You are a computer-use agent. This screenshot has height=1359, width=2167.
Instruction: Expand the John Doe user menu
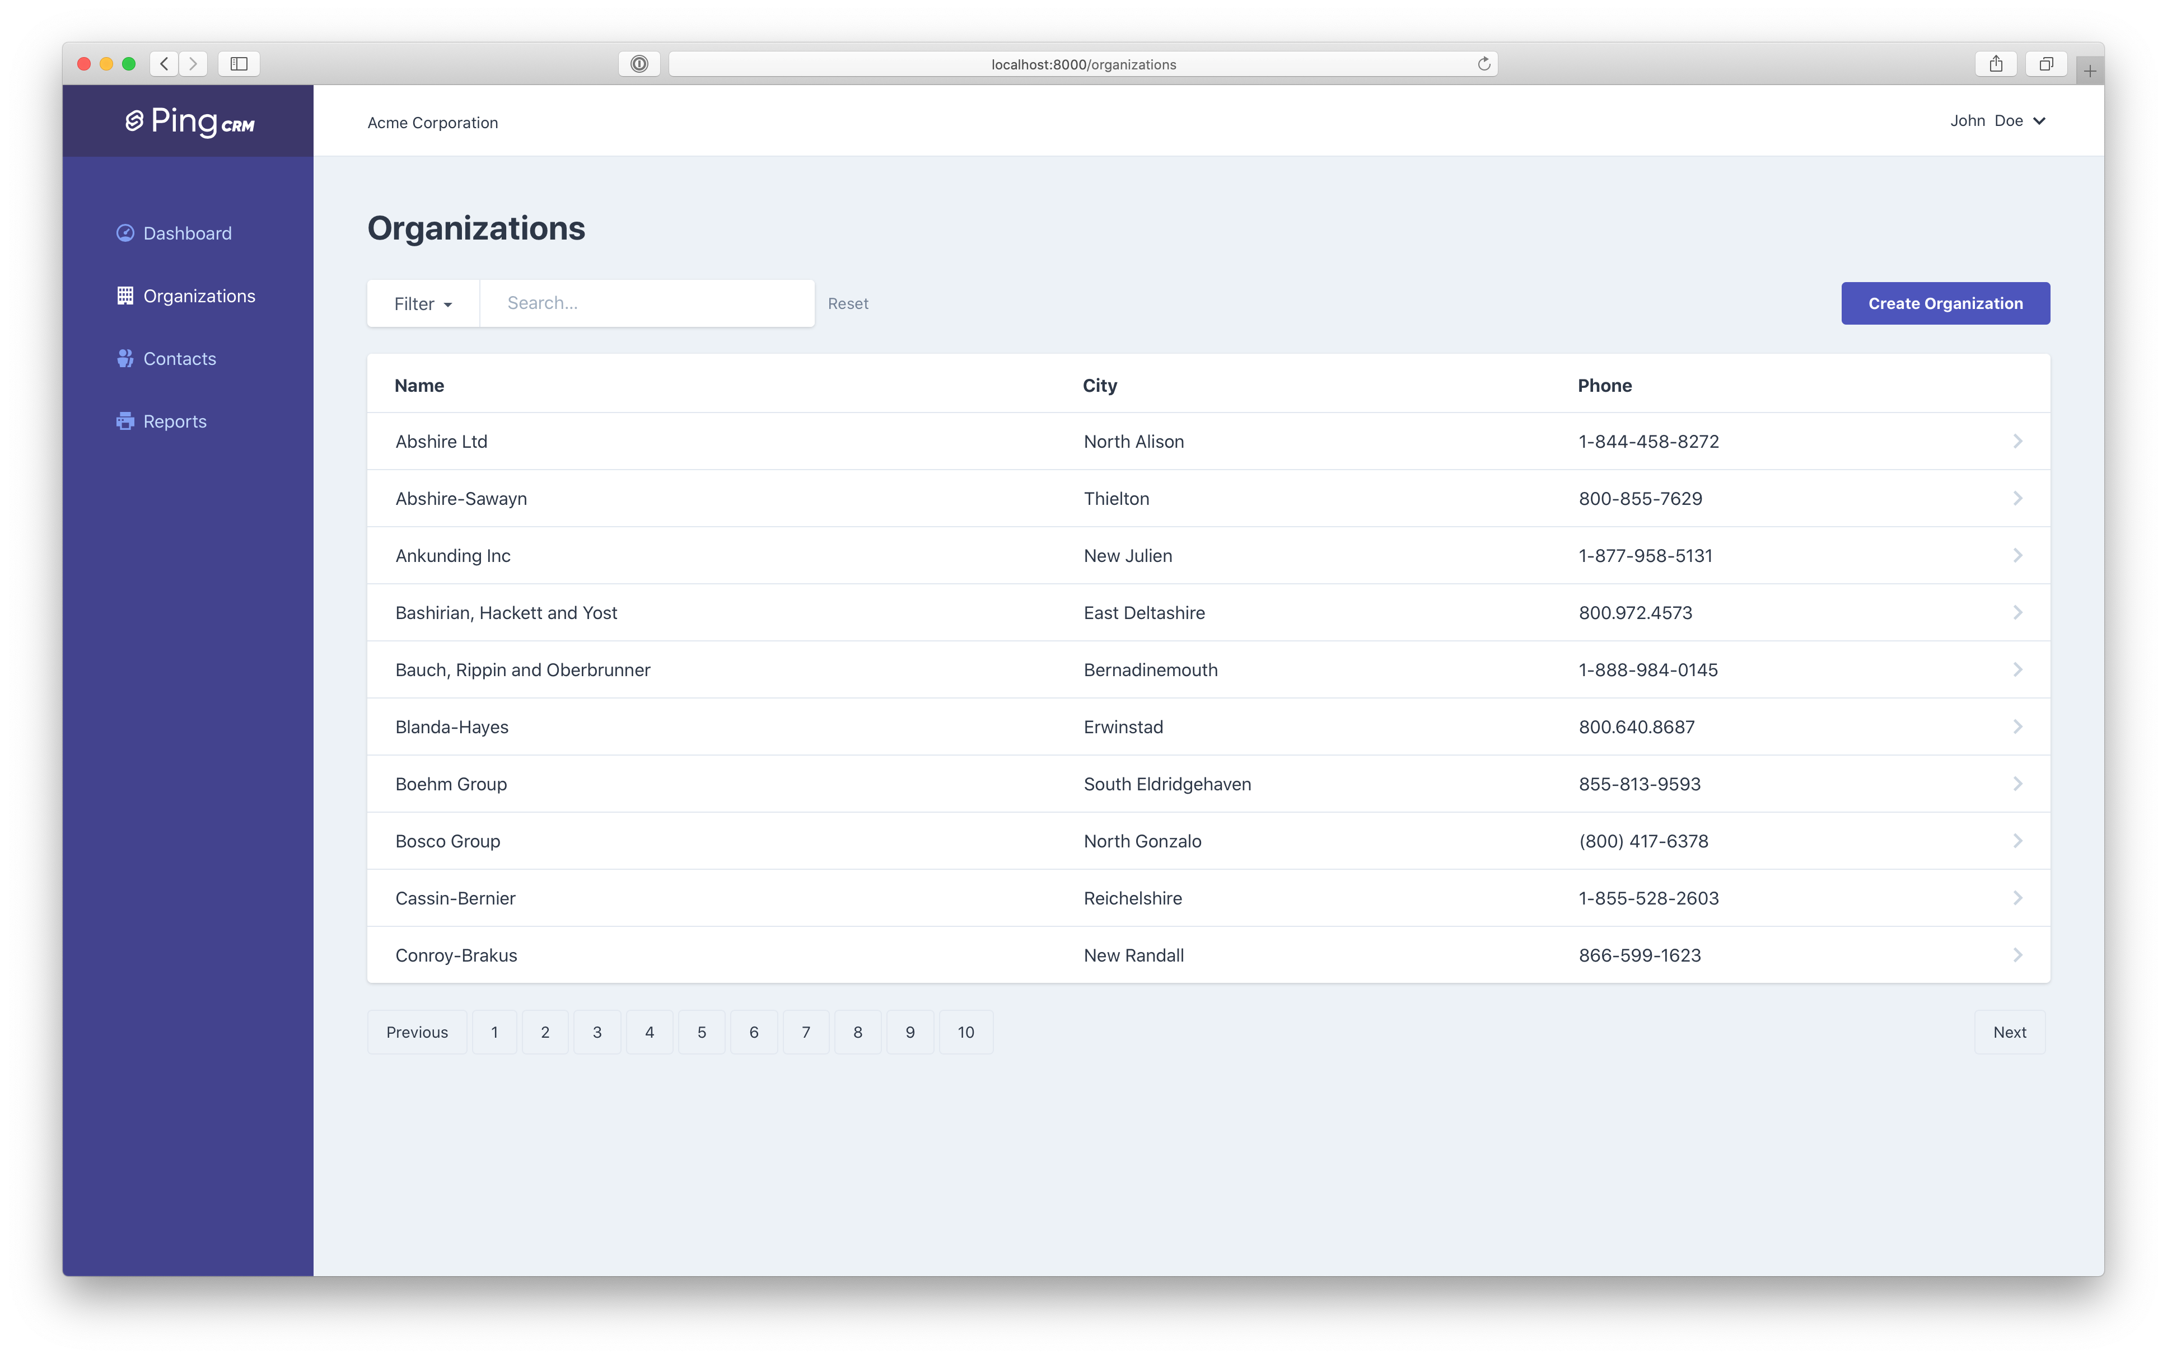click(1996, 120)
